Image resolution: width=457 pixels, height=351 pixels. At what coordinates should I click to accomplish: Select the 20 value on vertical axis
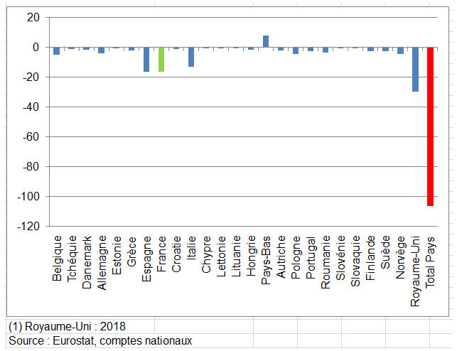click(33, 17)
